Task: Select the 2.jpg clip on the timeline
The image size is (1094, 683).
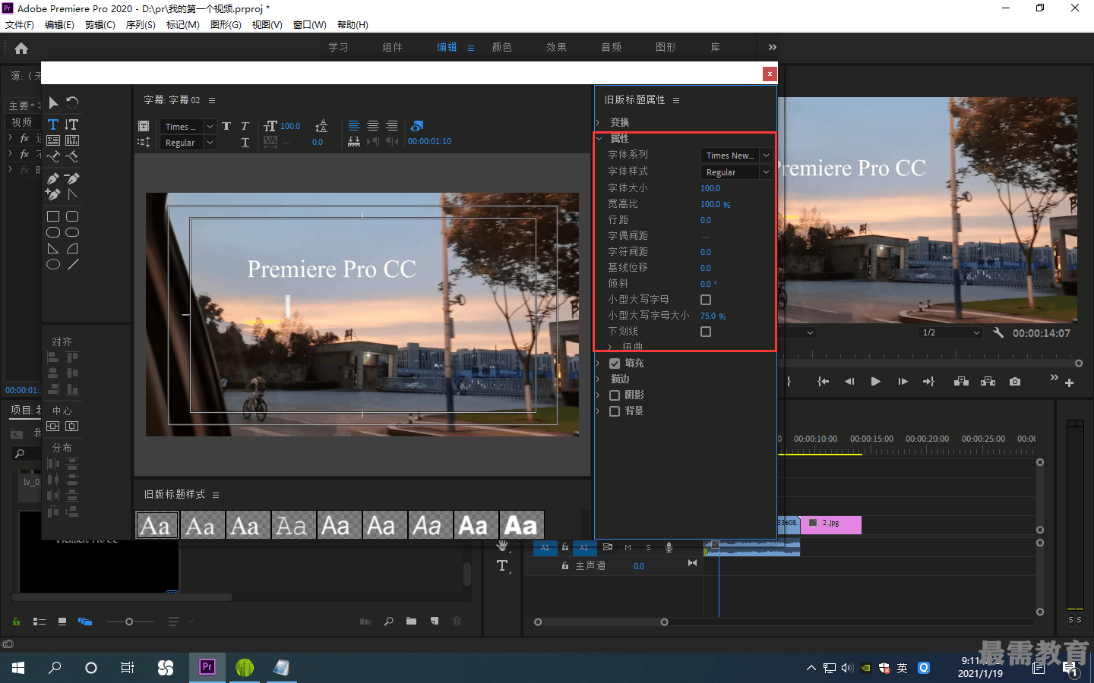Action: tap(831, 524)
